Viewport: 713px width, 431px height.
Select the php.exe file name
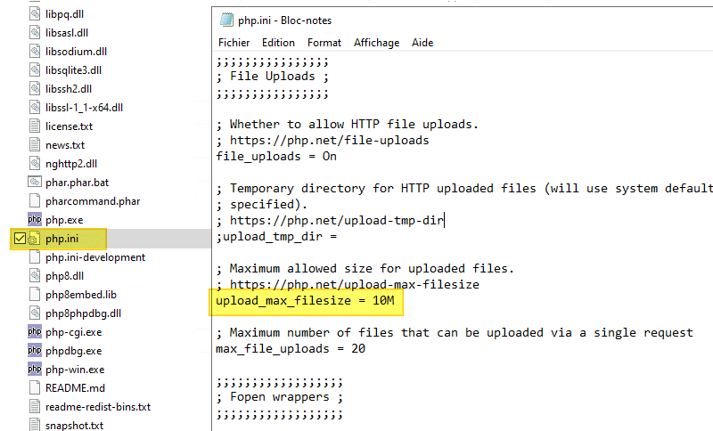click(64, 220)
